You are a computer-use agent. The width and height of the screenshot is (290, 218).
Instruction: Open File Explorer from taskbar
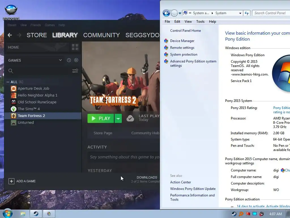coord(23,214)
